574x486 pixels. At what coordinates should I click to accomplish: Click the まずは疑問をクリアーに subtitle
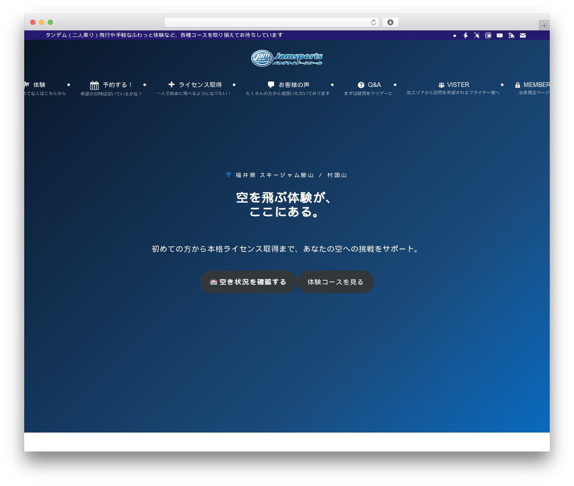[x=368, y=93]
